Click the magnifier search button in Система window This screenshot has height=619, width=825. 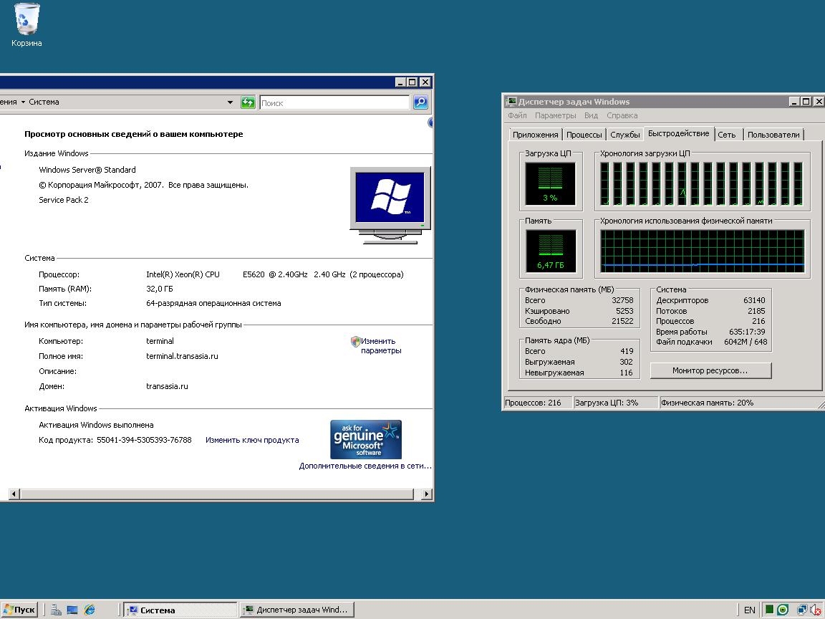click(x=420, y=102)
